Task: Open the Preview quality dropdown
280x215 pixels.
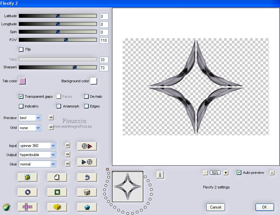Action: pyautogui.click(x=30, y=118)
